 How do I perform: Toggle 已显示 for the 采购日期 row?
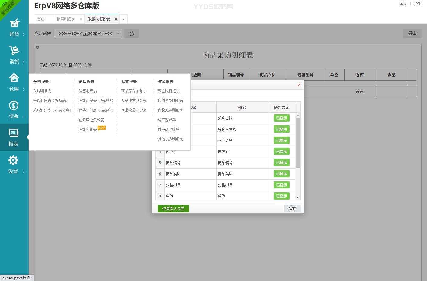click(281, 118)
